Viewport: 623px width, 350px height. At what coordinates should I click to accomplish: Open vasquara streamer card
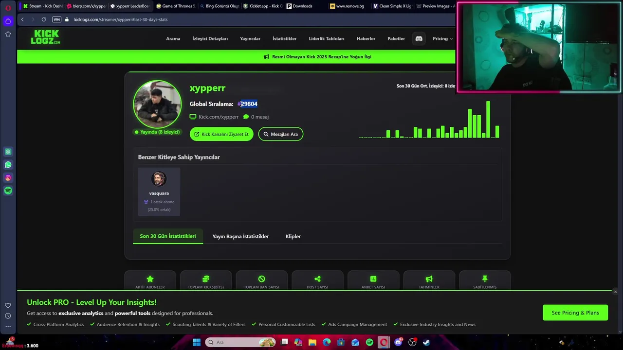[159, 192]
